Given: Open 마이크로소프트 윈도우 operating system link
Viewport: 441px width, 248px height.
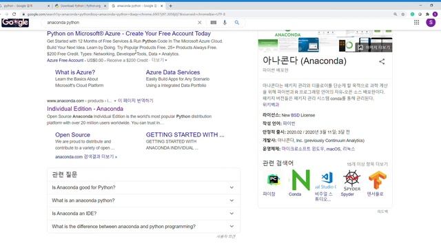Looking at the screenshot, I should (x=302, y=149).
